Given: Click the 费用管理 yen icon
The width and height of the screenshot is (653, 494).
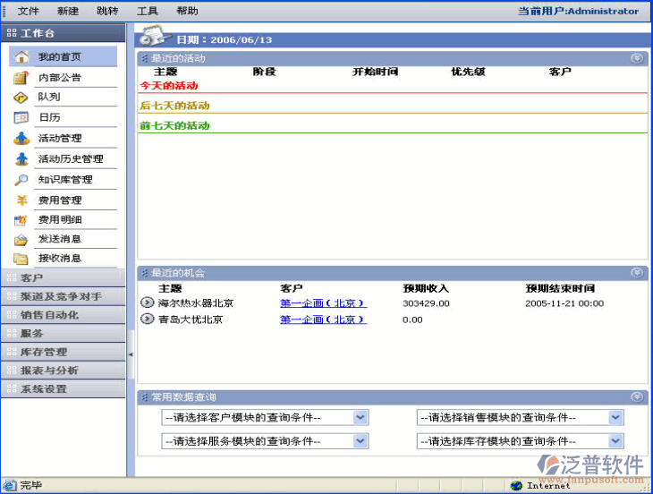Looking at the screenshot, I should tap(21, 200).
